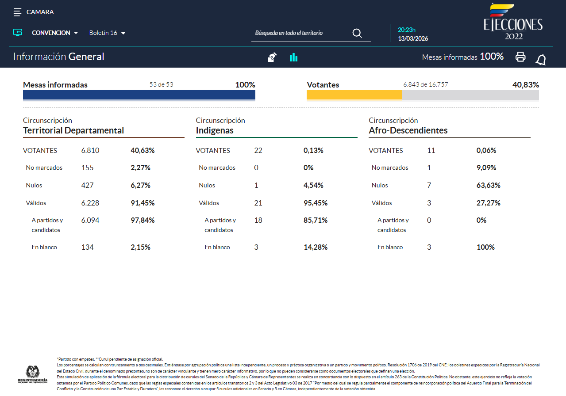
Task: Select the bar chart statistics icon
Action: click(x=293, y=57)
